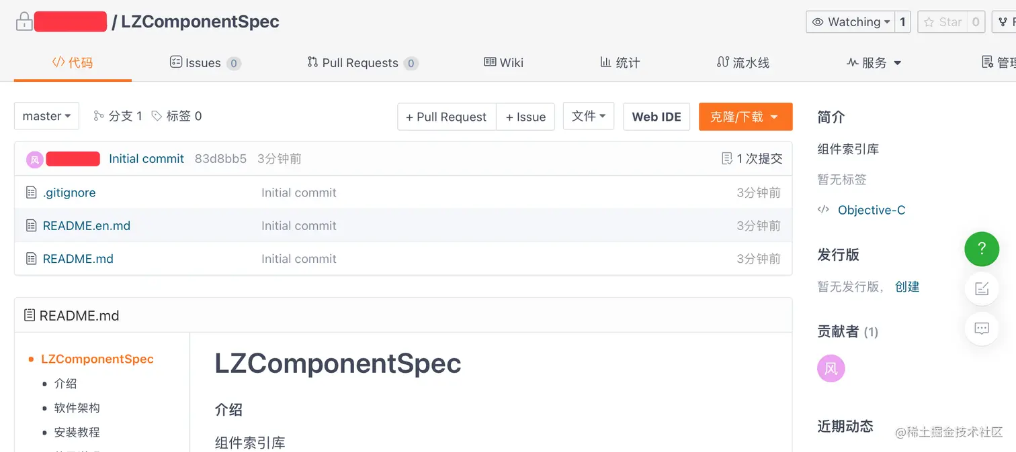Open the 克隆/下载 dropdown button
Screen dimensions: 1016x452
click(745, 117)
